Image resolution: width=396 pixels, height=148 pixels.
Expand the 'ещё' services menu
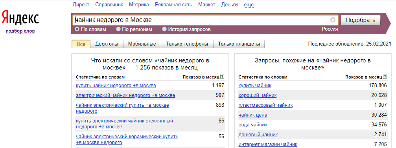coord(249,5)
